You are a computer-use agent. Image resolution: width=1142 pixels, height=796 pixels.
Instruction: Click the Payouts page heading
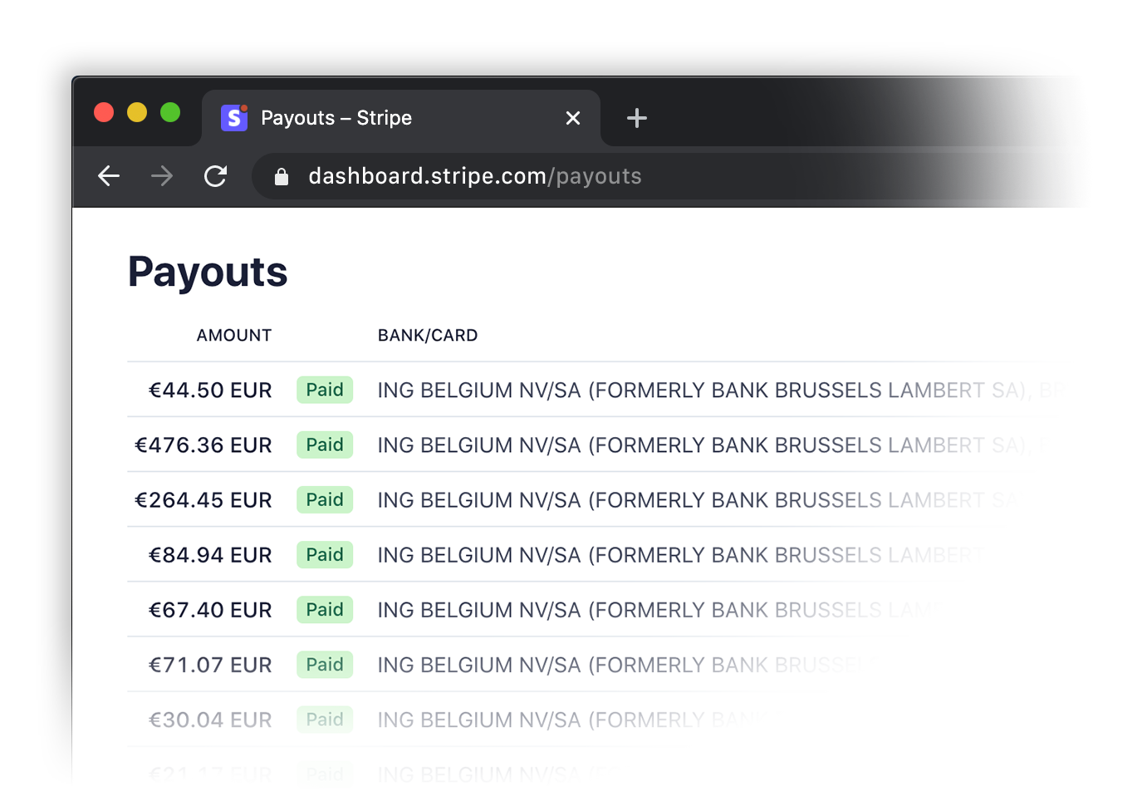click(208, 272)
